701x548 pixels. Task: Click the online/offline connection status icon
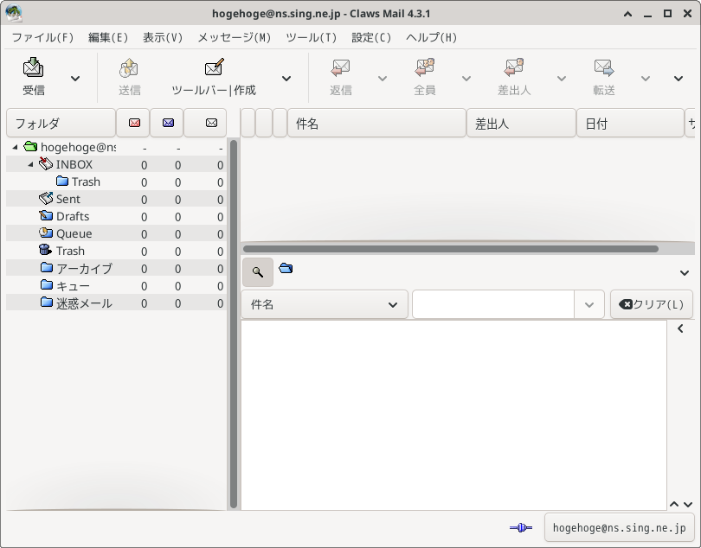(521, 528)
